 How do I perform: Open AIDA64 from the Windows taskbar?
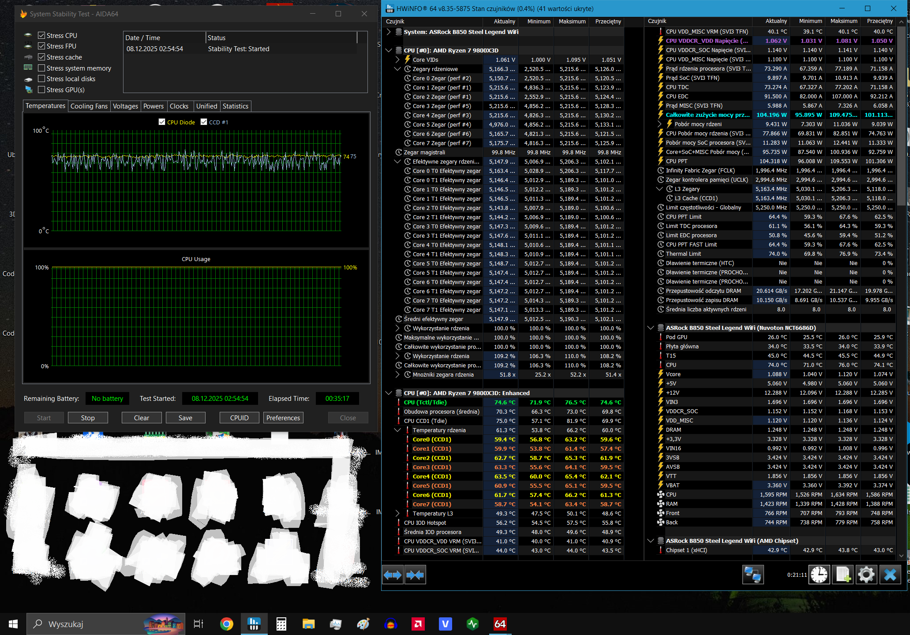click(x=500, y=624)
